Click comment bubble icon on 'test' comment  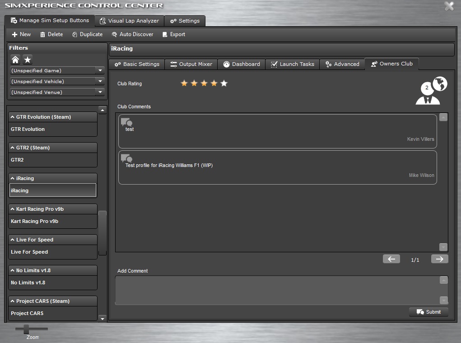127,122
